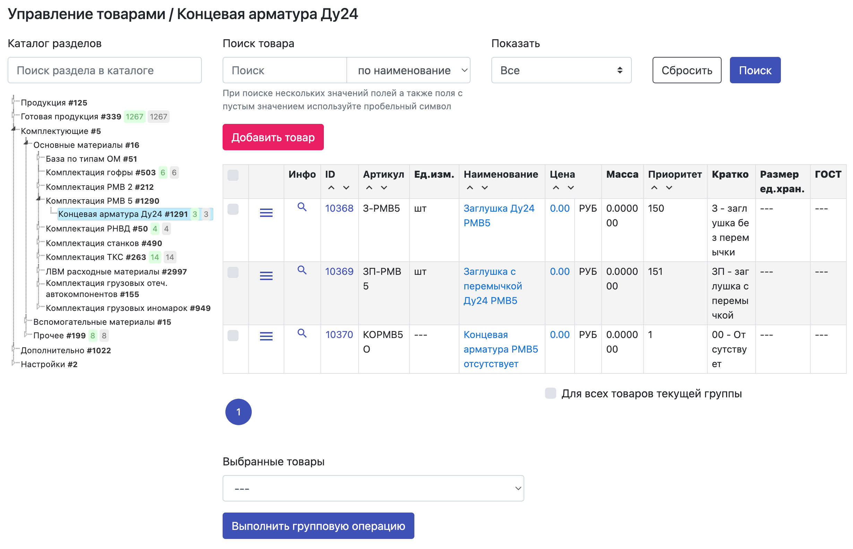Sort ID column ascending arrow
Screen dimensions: 853x549
point(331,187)
